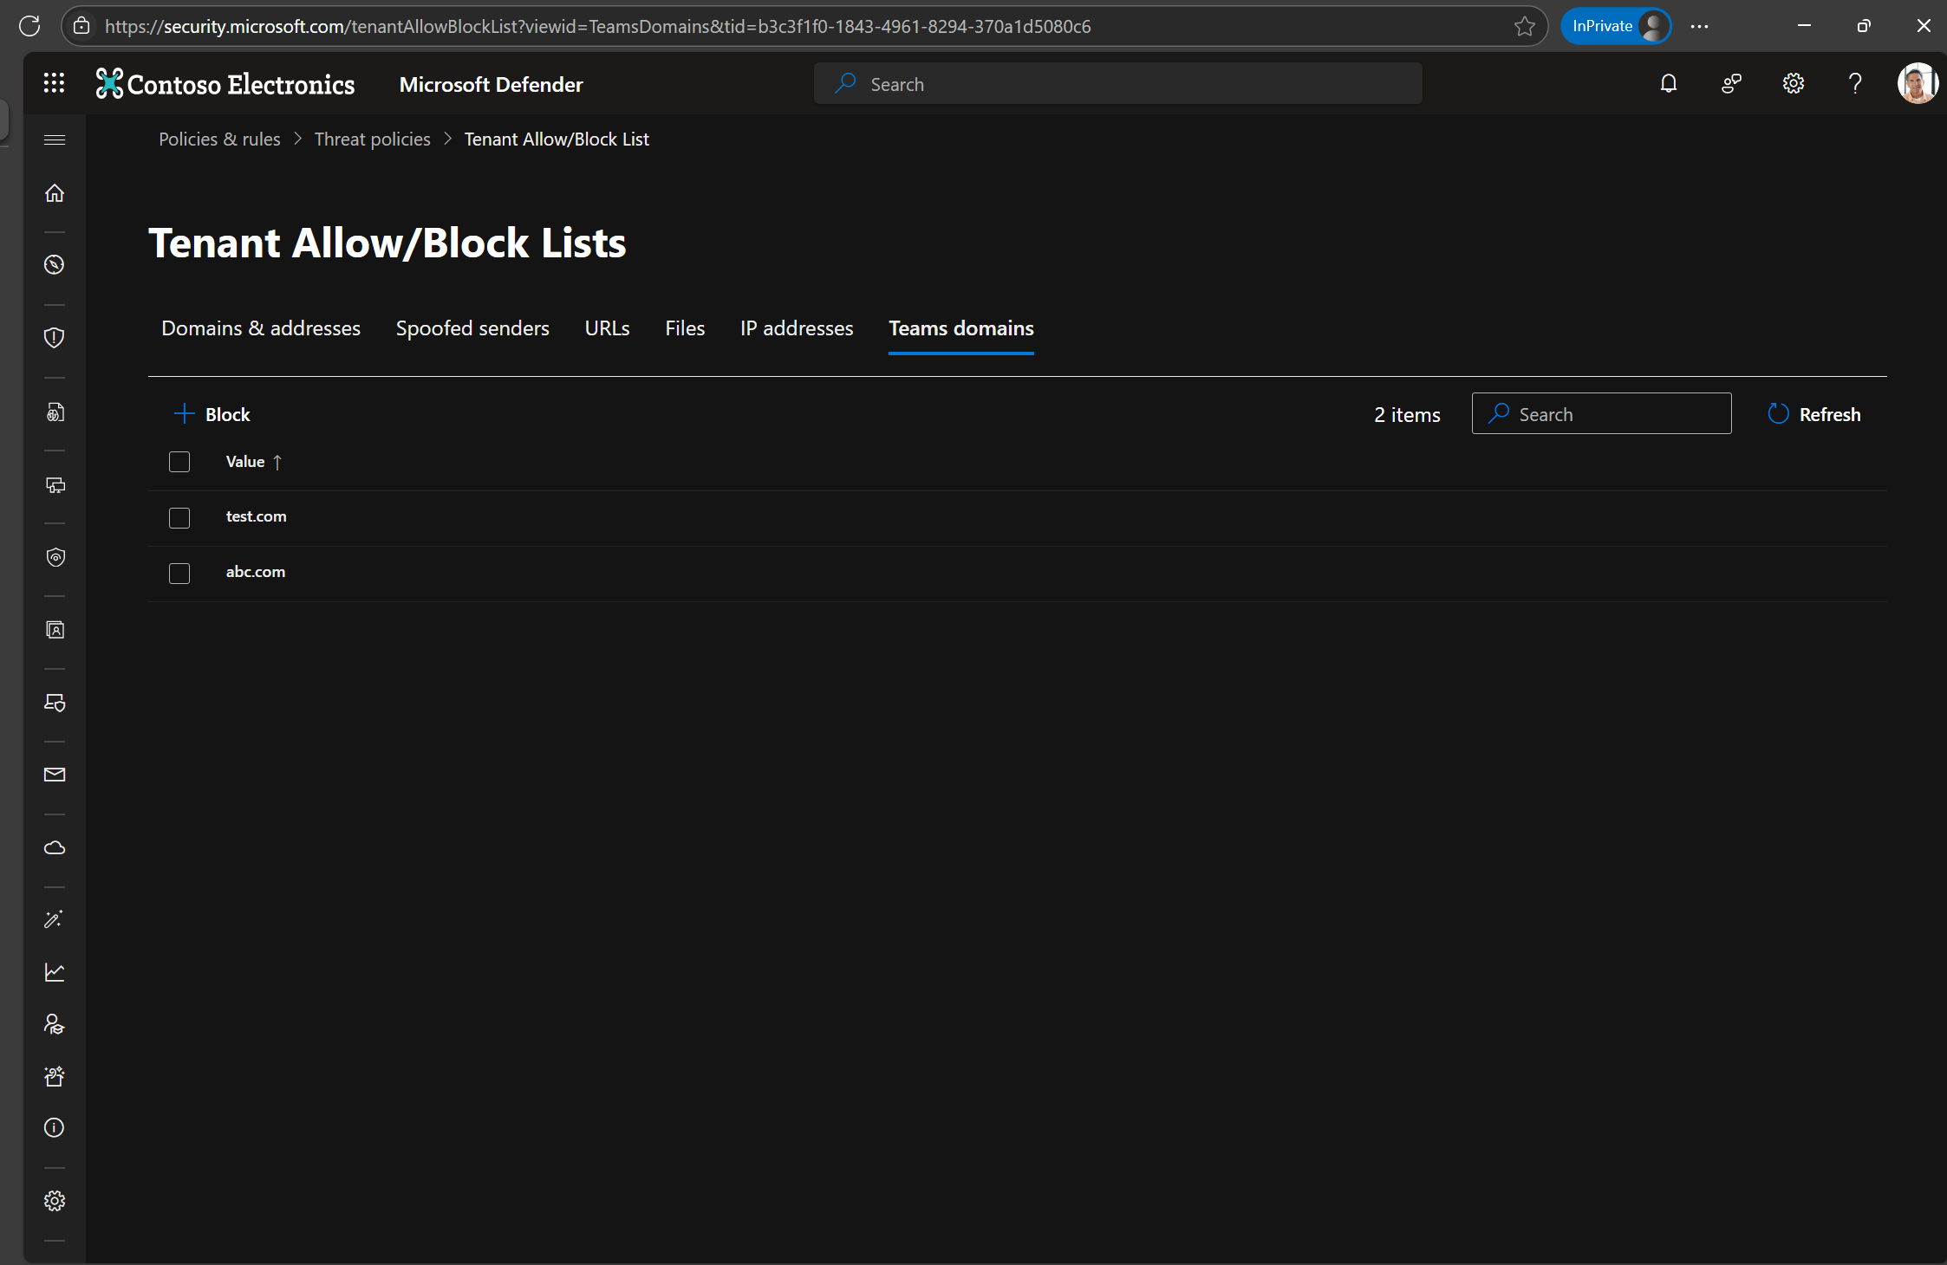Open the Reports chart icon in the sidebar
Screen dimensions: 1947x1265
pos(55,972)
